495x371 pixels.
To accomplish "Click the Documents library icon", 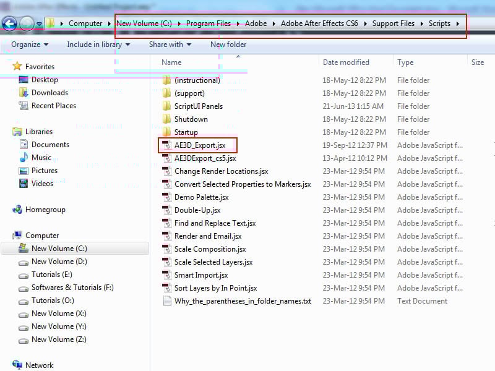I will [x=24, y=145].
